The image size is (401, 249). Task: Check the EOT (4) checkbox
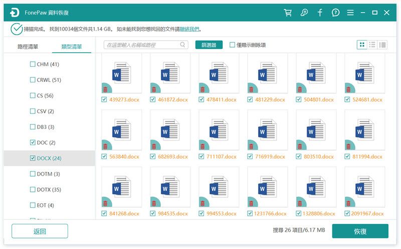click(33, 205)
